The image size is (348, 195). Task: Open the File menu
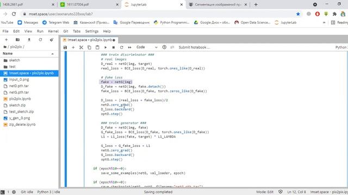5,31
